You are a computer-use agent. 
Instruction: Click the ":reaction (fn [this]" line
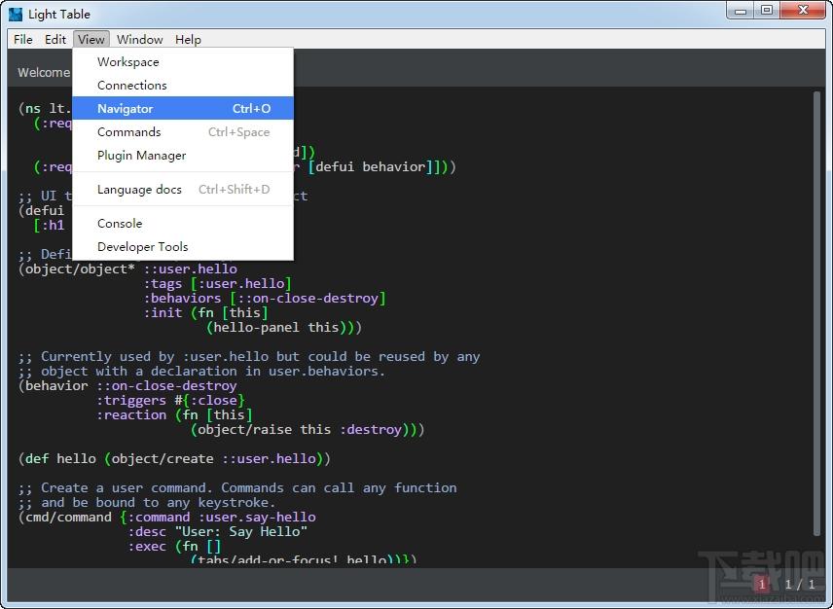coord(174,414)
